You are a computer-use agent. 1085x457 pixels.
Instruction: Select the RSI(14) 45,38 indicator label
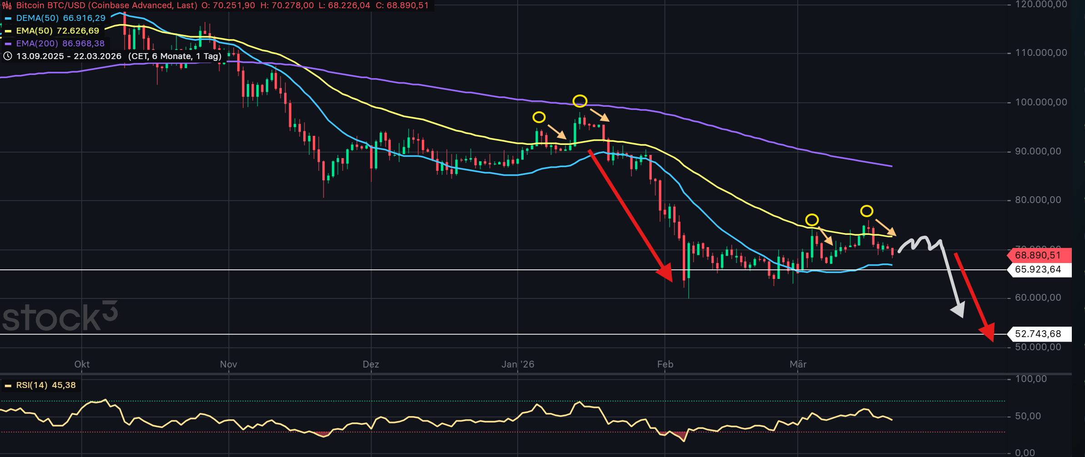pos(45,385)
